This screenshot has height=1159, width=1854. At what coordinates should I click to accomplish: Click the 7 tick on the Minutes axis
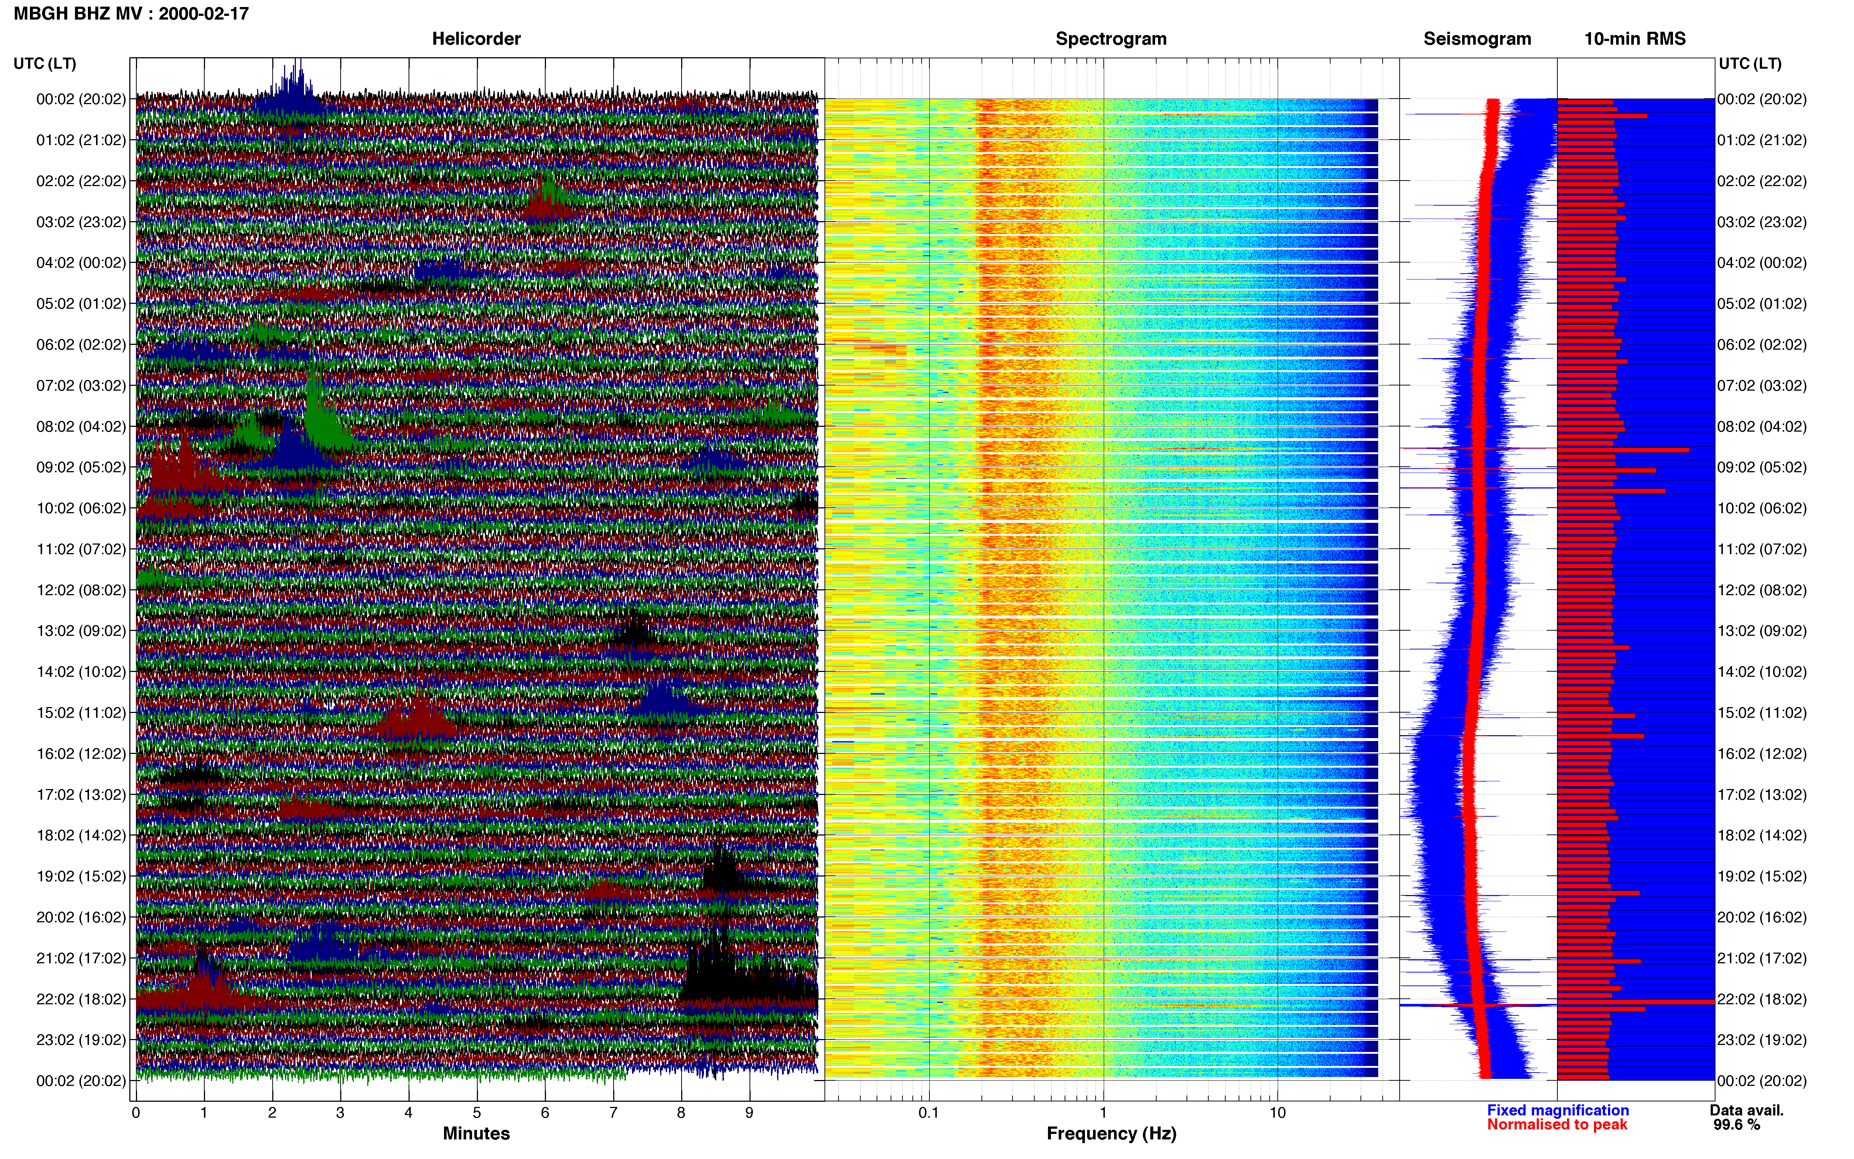click(x=614, y=1112)
